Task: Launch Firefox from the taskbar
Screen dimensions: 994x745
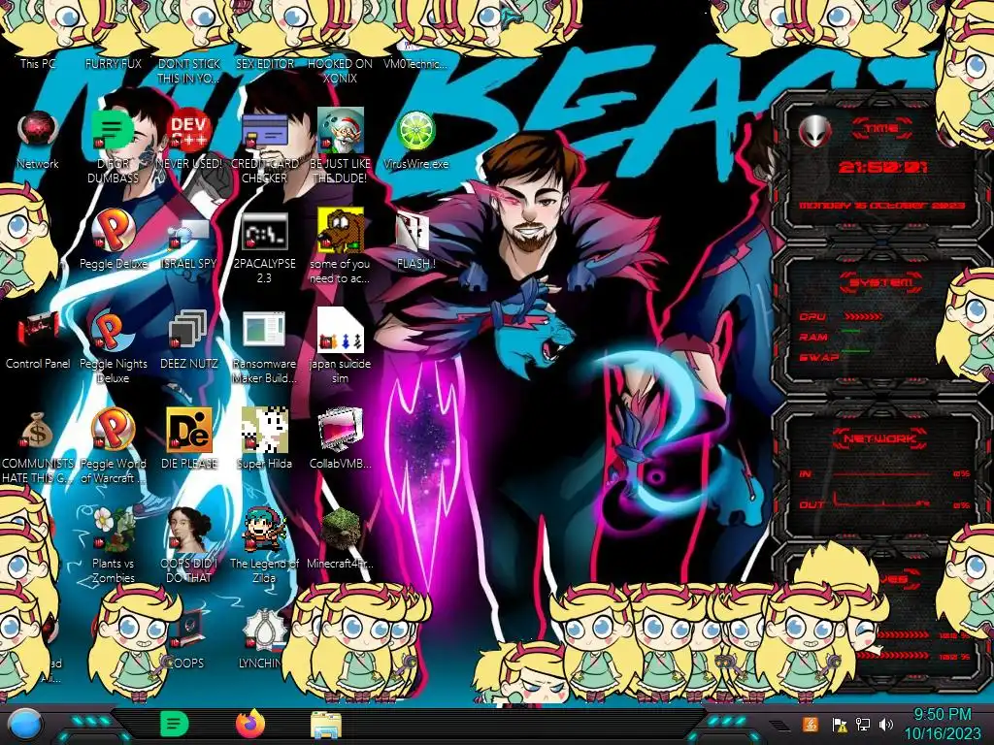Action: pos(250,724)
